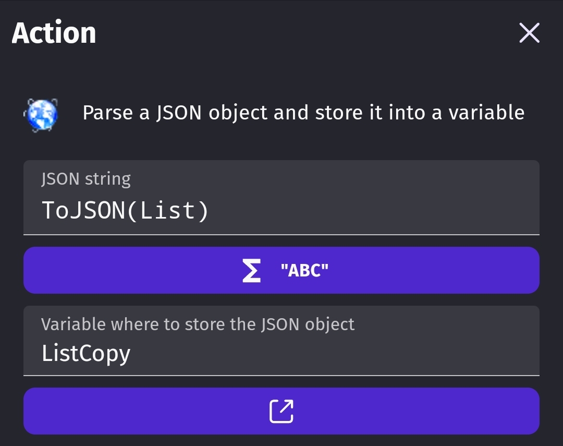Close the Action dialog
This screenshot has height=446, width=563.
[x=529, y=33]
